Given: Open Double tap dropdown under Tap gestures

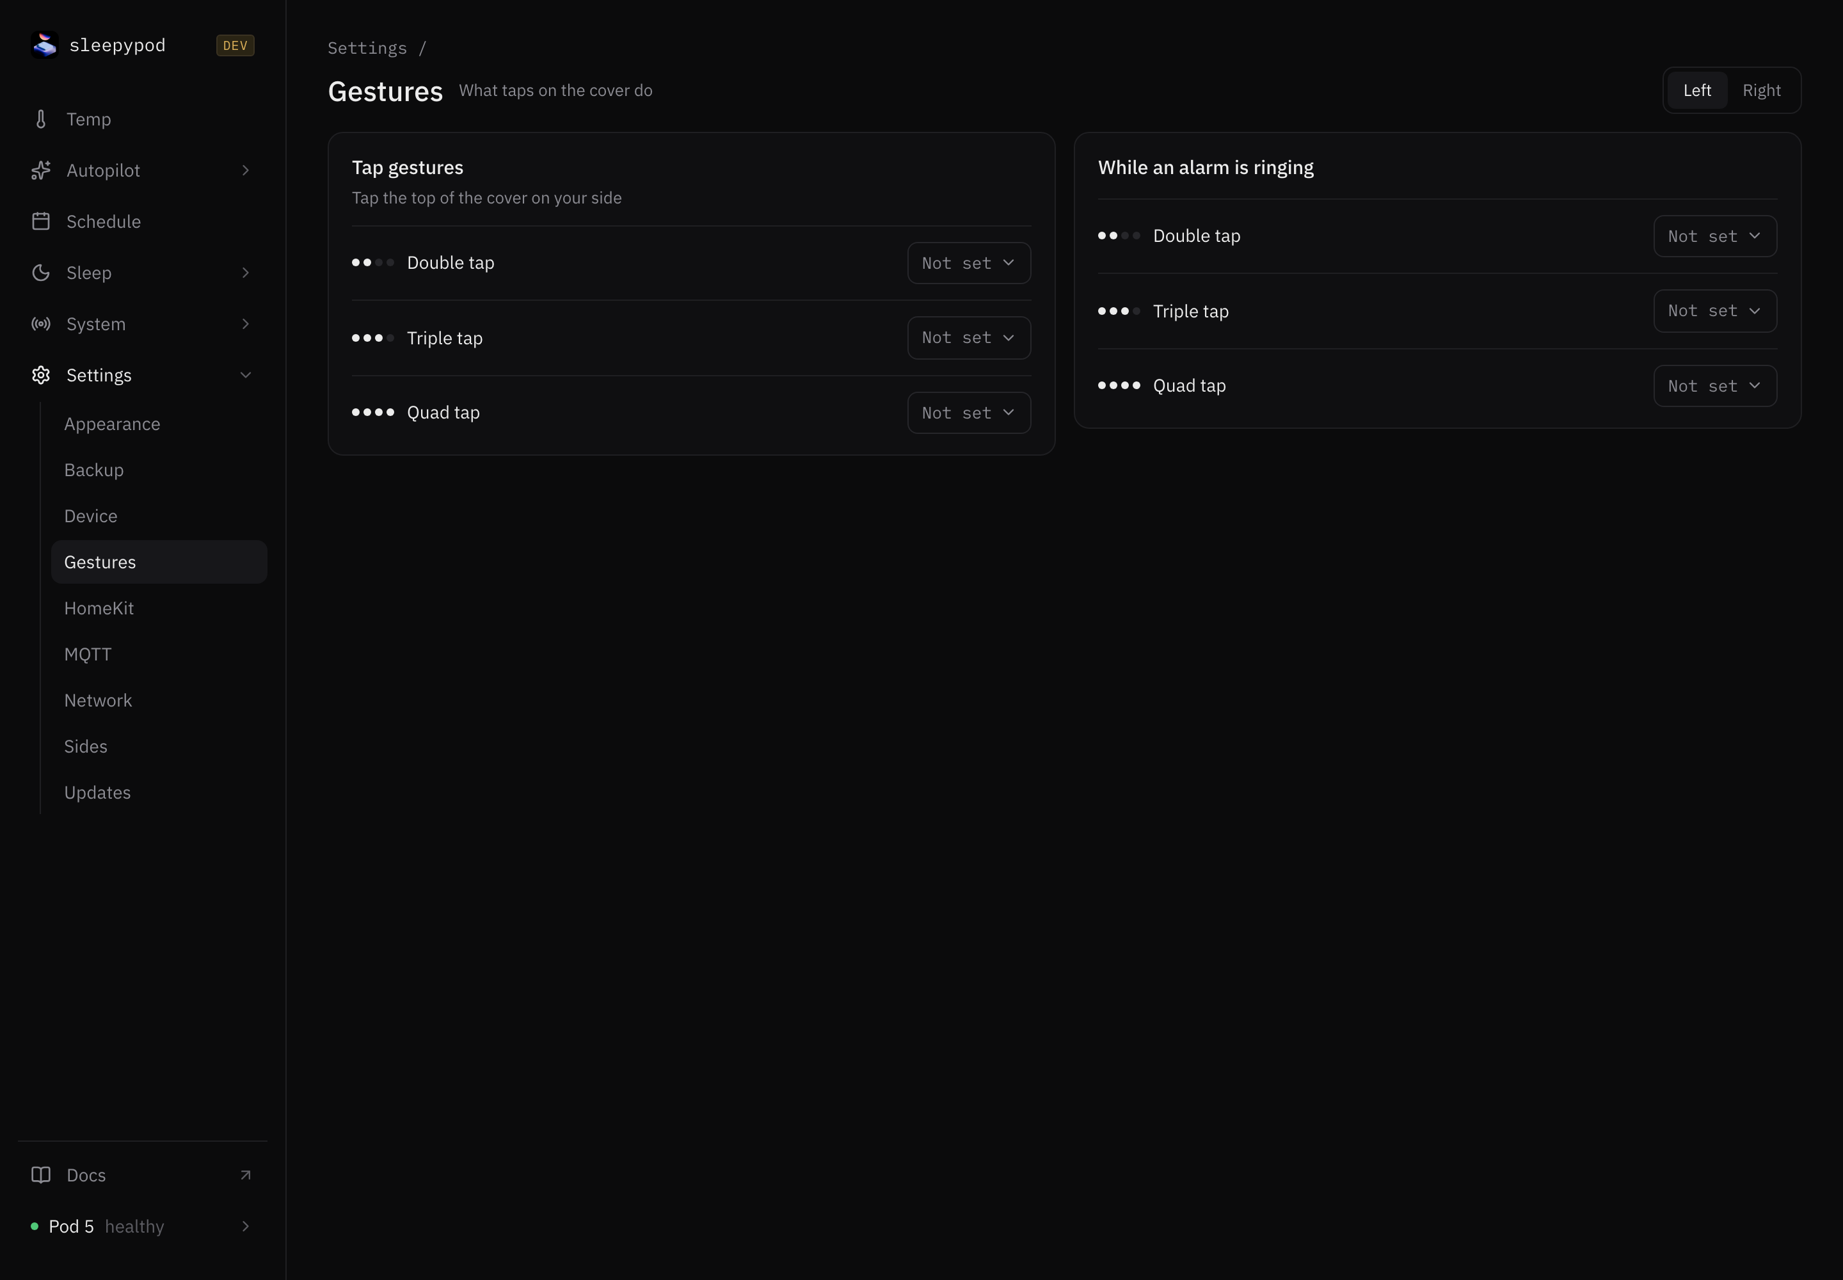Looking at the screenshot, I should 969,263.
